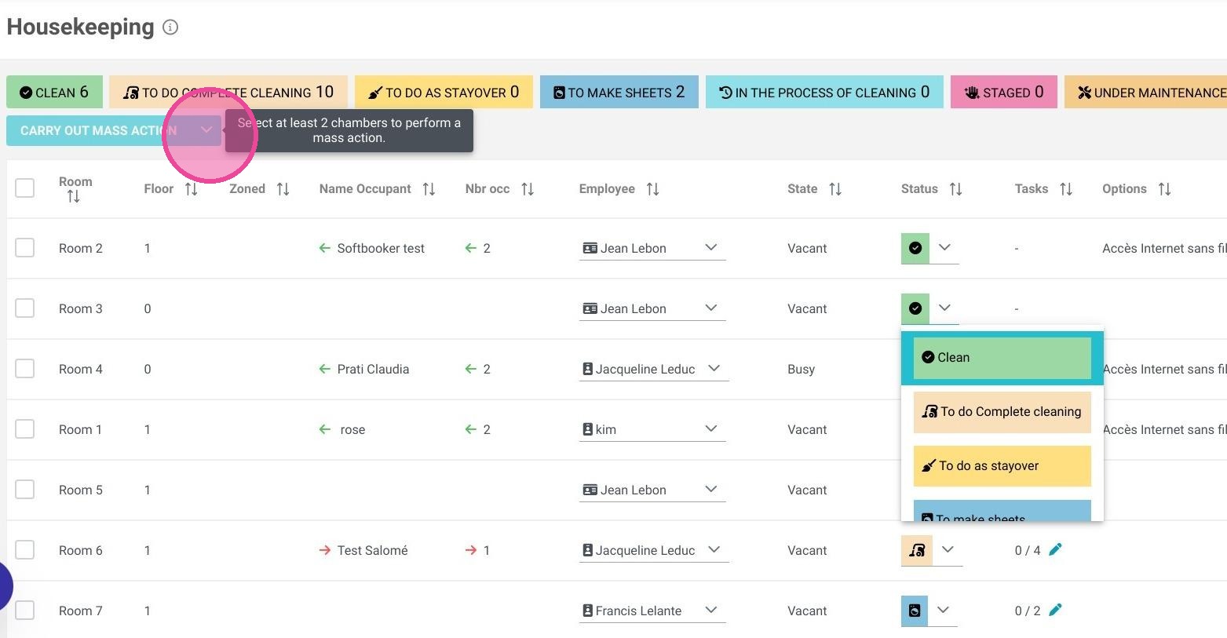This screenshot has width=1227, height=638.
Task: Open Room 7 employee dropdown Francis Lelante
Action: click(x=652, y=611)
